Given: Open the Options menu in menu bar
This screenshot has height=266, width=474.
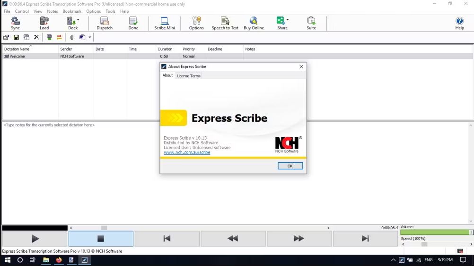Looking at the screenshot, I should [x=93, y=11].
